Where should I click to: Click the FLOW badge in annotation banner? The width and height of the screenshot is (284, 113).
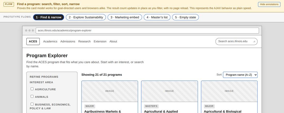coord(9,4)
